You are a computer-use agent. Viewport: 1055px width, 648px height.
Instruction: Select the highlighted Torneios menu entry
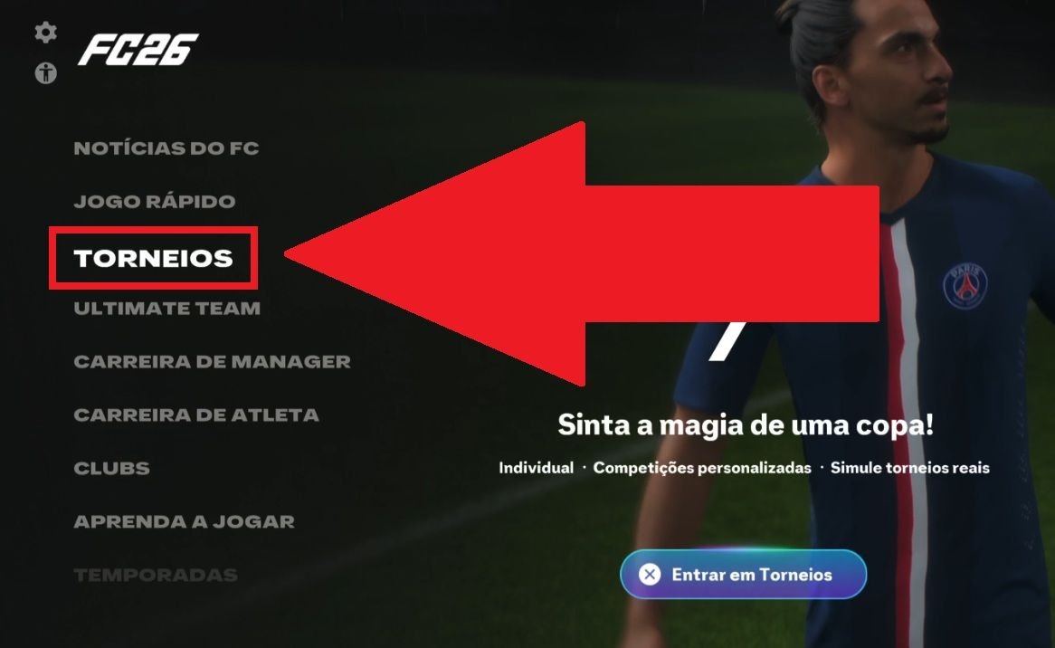coord(154,259)
